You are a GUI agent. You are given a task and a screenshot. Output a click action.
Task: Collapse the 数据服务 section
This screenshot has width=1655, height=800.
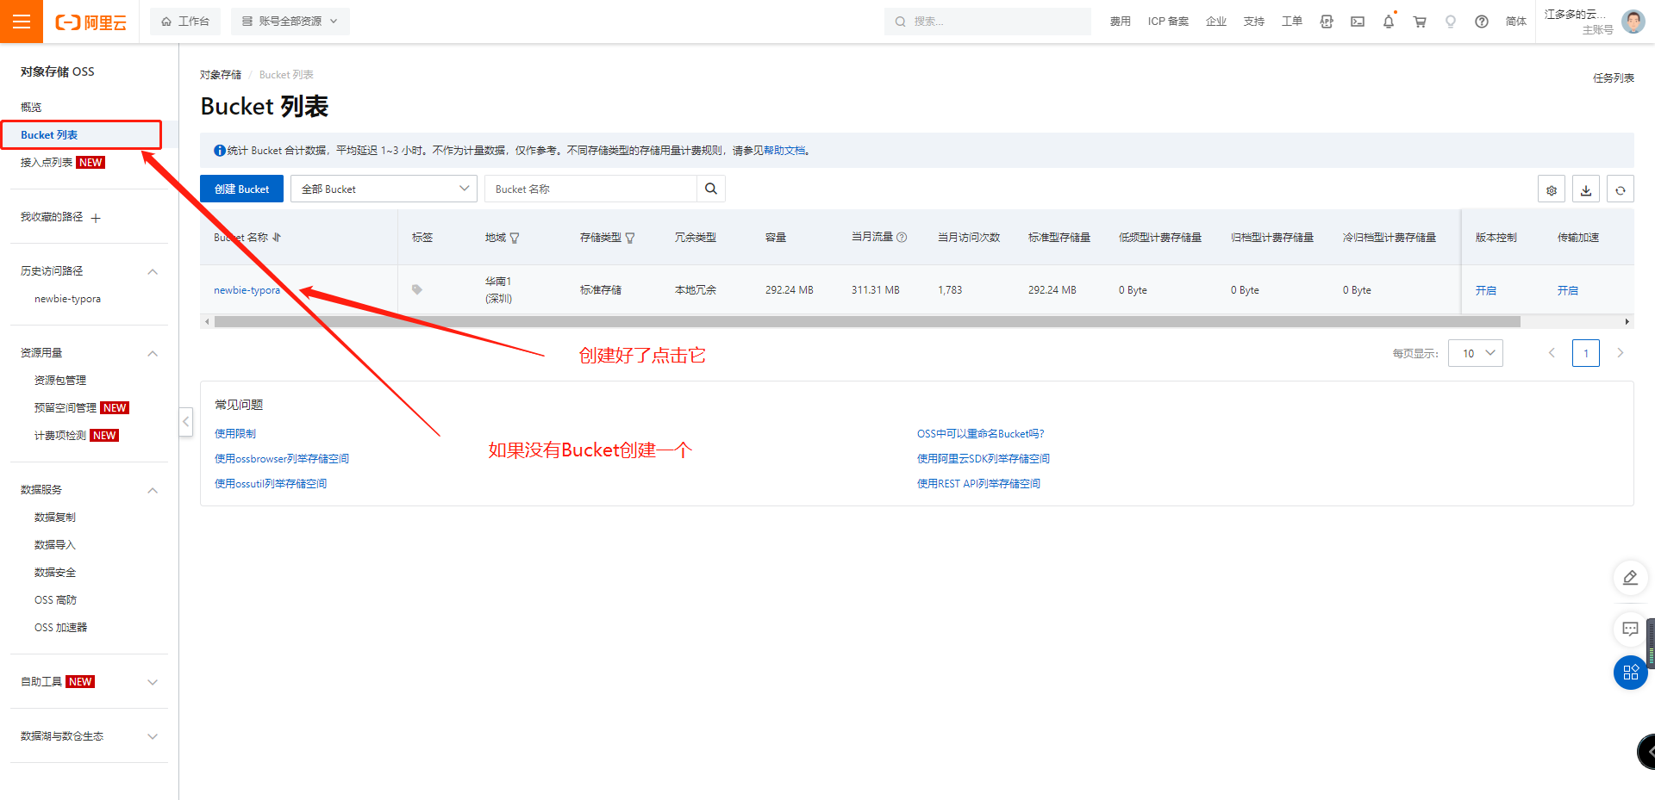pos(153,490)
